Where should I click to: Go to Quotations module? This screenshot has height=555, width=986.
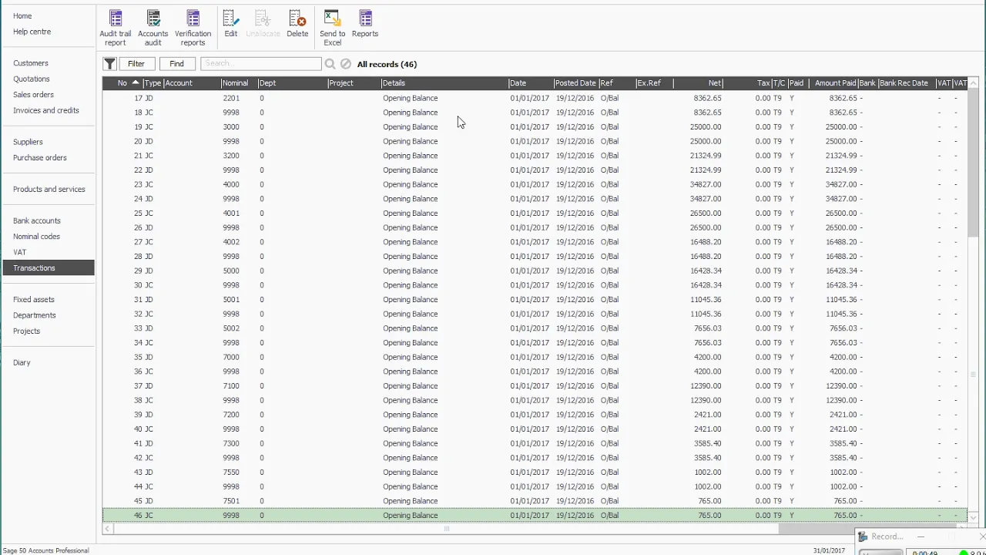31,79
